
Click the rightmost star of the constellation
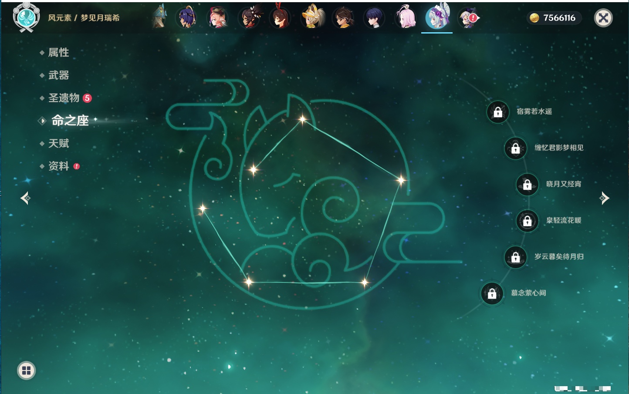(401, 179)
